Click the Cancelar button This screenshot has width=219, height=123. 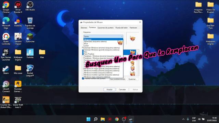click(122, 90)
